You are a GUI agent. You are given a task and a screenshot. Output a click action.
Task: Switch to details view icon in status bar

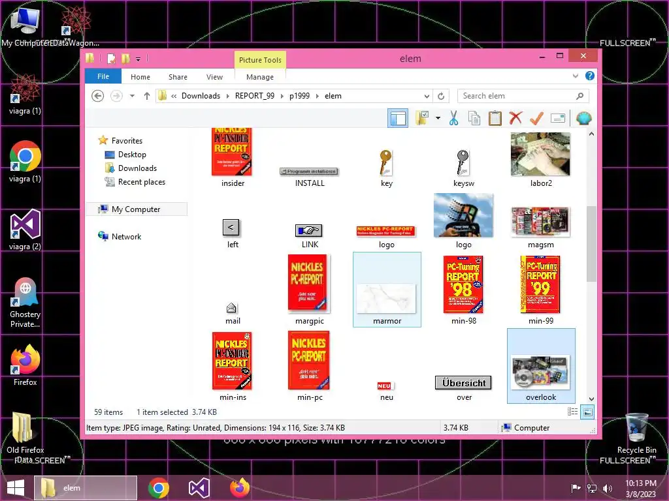[x=572, y=412]
